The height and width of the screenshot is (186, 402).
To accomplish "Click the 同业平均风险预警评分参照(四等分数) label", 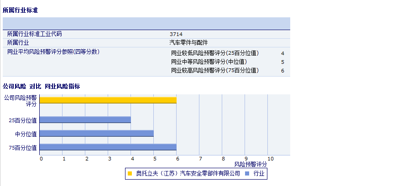I will (x=53, y=52).
